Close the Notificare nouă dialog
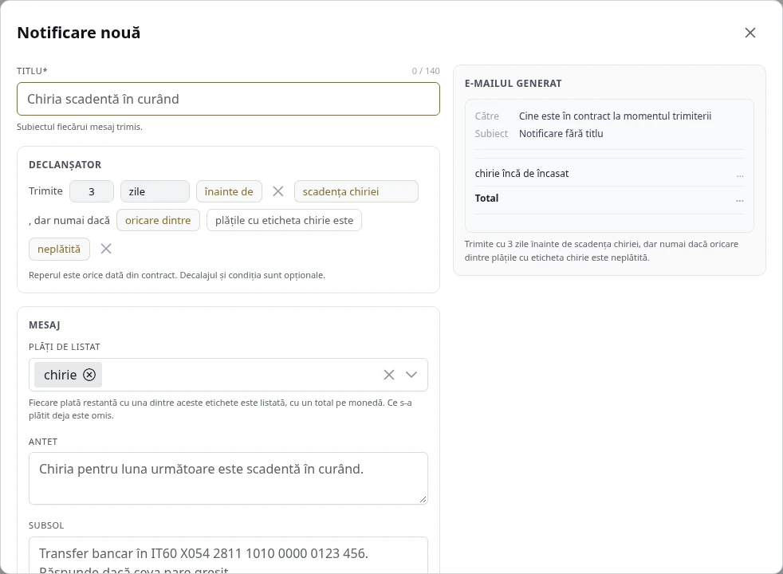This screenshot has height=574, width=783. [750, 33]
